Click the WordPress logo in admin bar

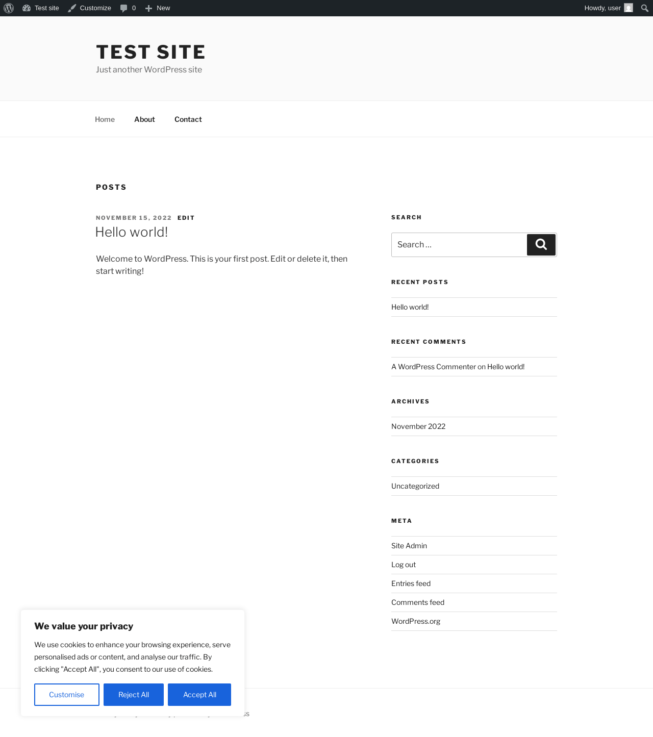click(x=9, y=8)
